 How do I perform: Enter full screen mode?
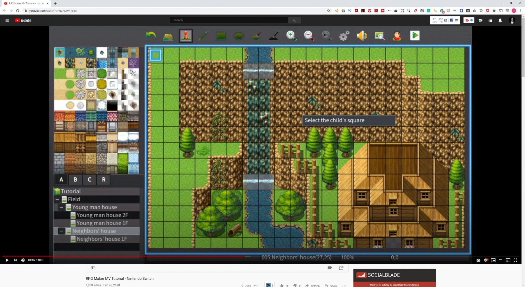(515, 260)
